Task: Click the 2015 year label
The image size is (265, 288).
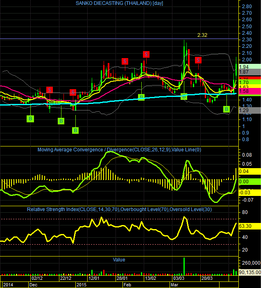Action: click(82, 285)
